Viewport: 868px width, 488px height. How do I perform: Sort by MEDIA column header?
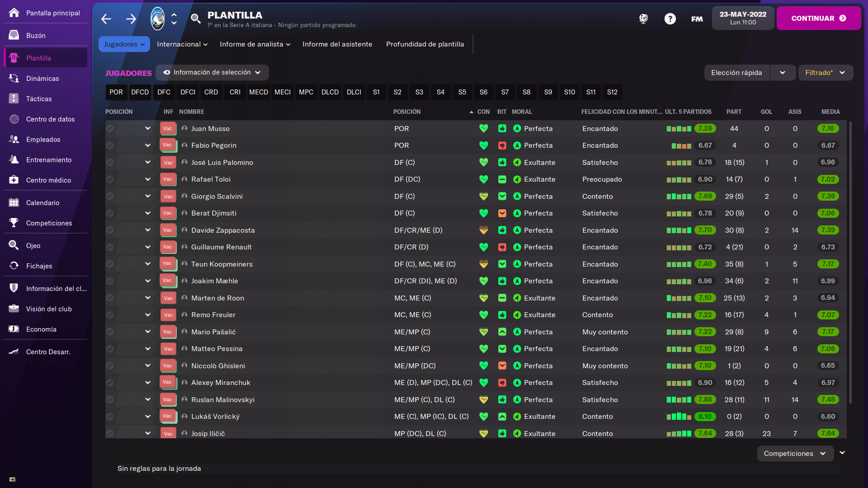[830, 112]
